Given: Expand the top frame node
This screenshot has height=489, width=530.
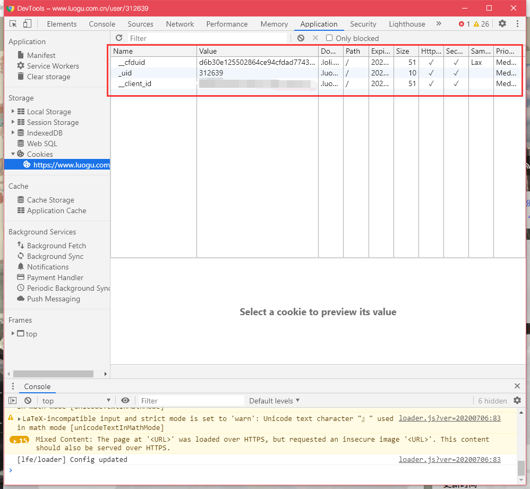Looking at the screenshot, I should coord(13,333).
